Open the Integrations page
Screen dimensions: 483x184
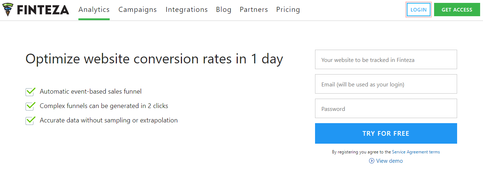pos(187,10)
